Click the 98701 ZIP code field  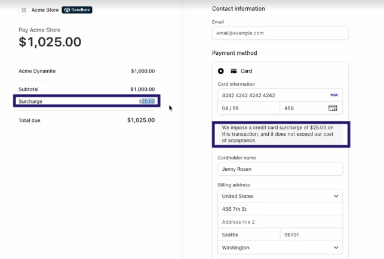[311, 235]
